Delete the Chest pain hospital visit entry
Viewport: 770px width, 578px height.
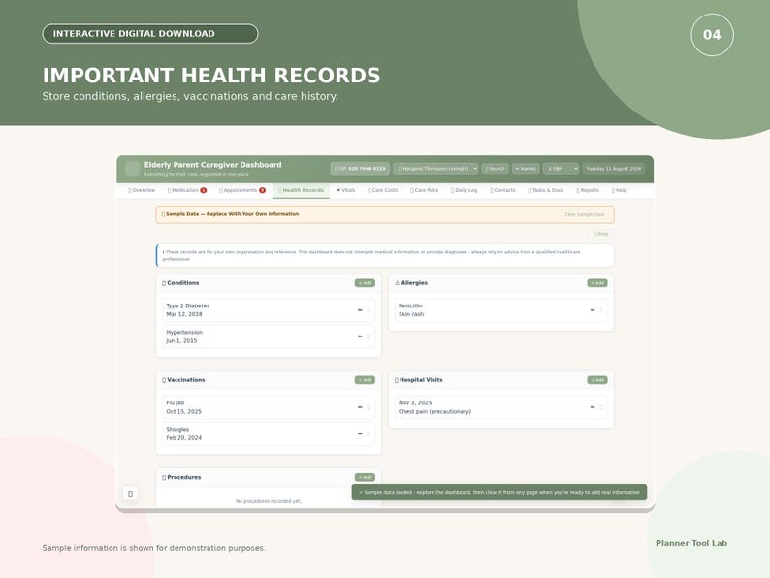(x=601, y=407)
